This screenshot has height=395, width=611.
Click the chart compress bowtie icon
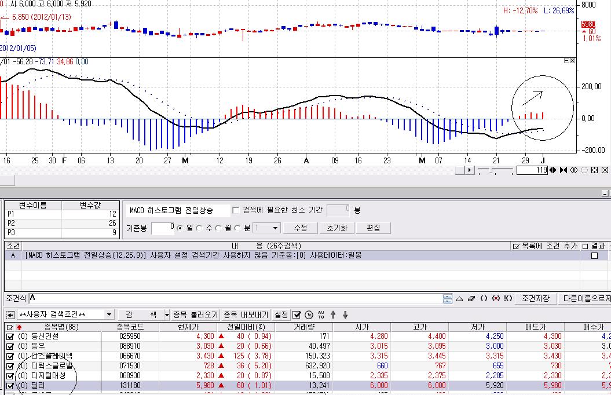coord(564,170)
